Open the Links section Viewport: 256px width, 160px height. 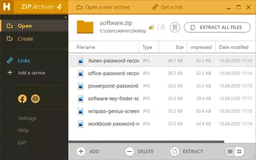pos(24,60)
